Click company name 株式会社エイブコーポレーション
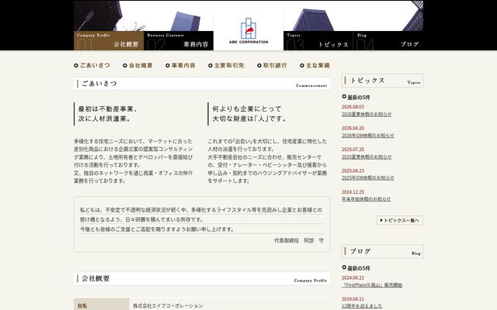 click(168, 306)
